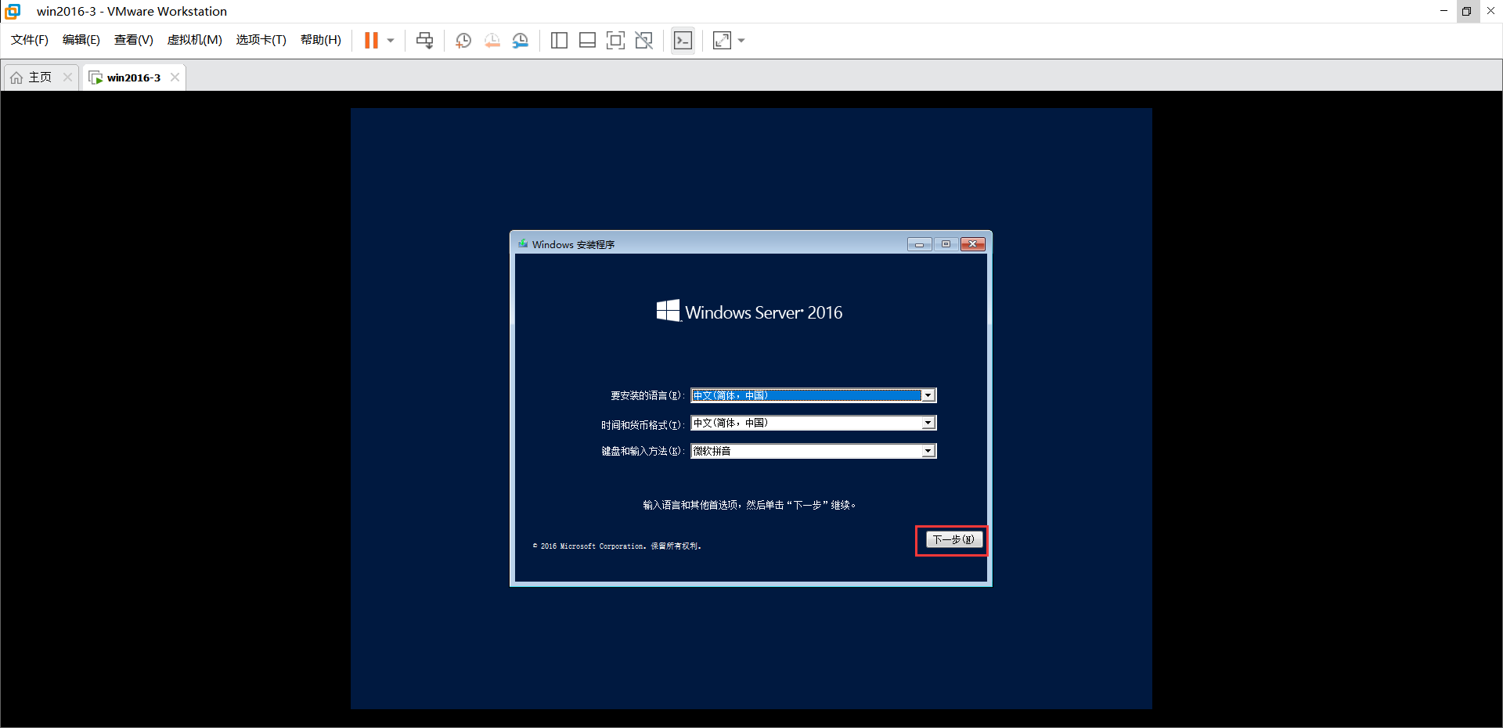1503x728 pixels.
Task: Open the 帮助(H) menu
Action: 320,40
